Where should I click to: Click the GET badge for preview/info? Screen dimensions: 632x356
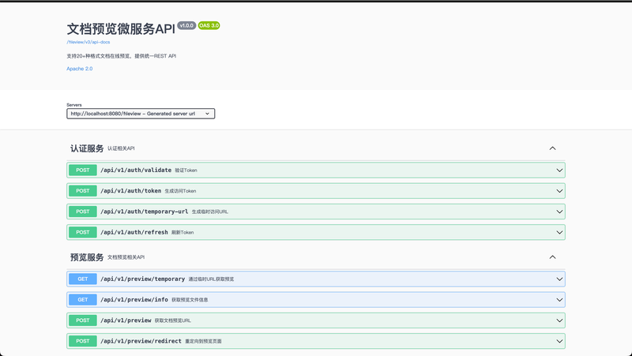[83, 300]
